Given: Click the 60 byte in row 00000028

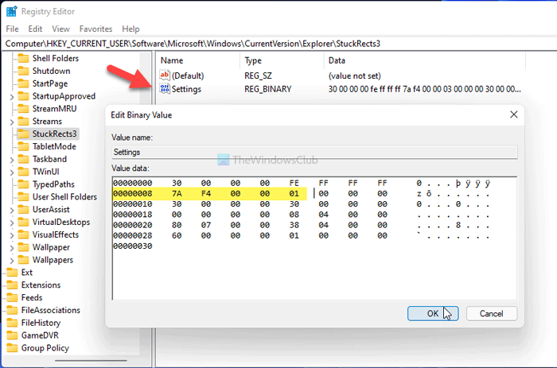Looking at the screenshot, I should point(177,235).
